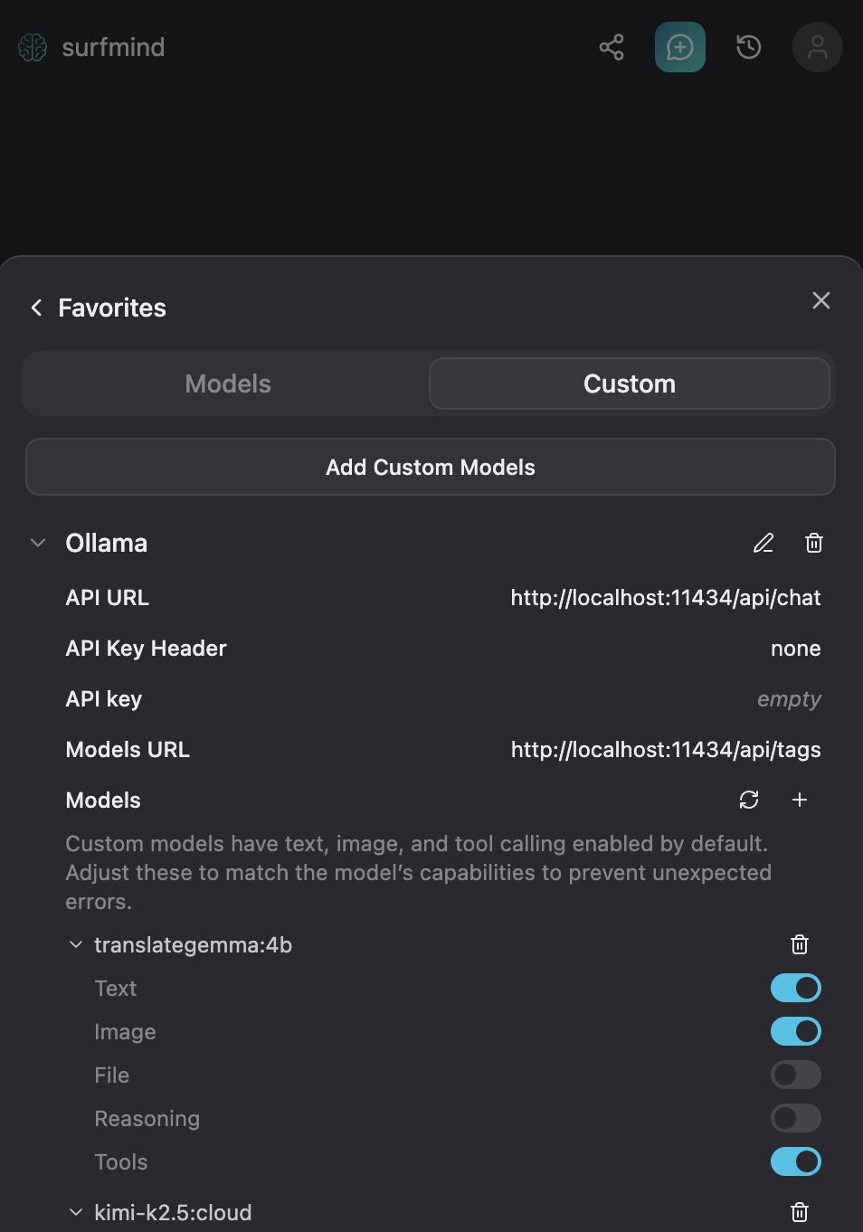Open a new chat with the plus icon
The image size is (863, 1232).
[x=679, y=47]
